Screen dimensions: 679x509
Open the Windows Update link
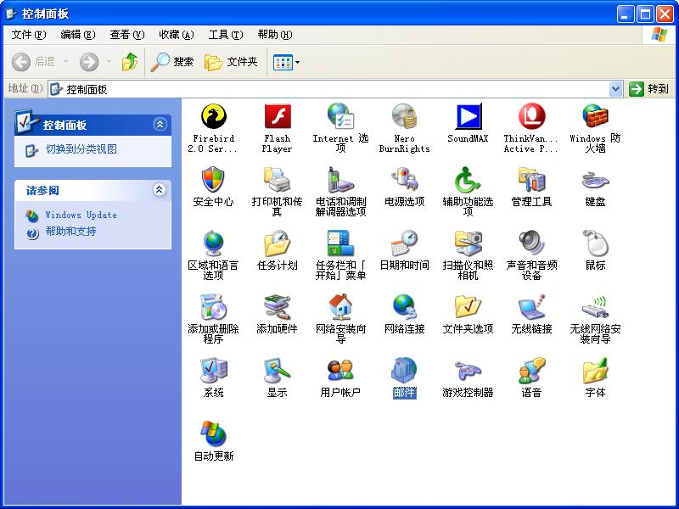point(81,215)
